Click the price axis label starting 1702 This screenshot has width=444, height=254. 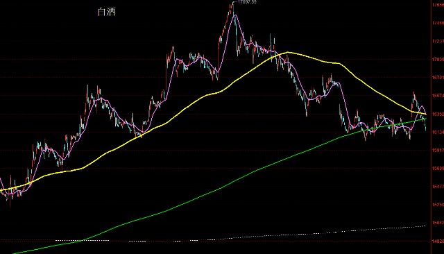pos(438,60)
